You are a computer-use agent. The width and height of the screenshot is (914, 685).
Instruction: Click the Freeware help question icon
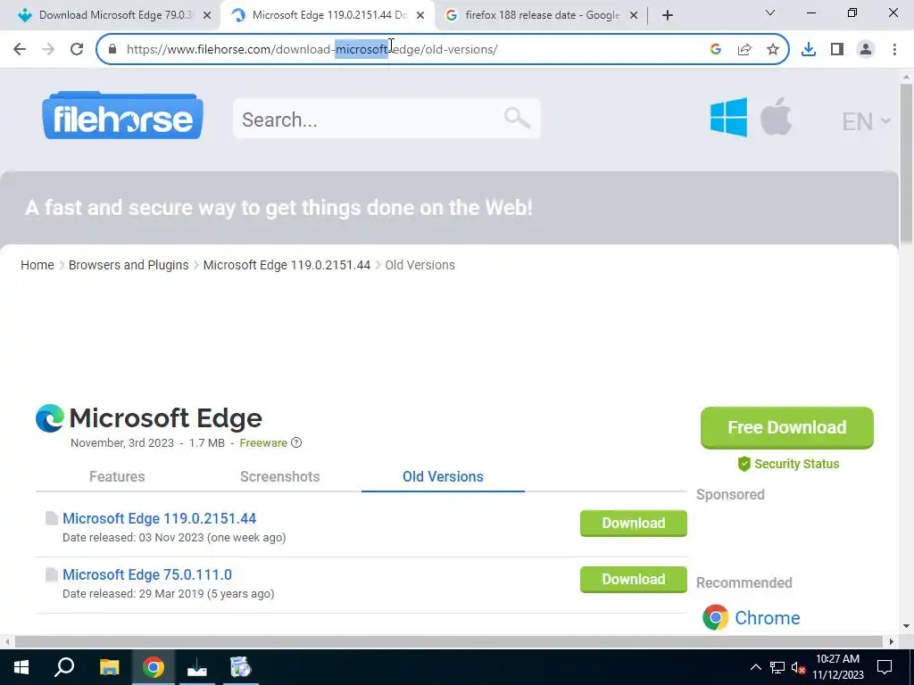296,442
